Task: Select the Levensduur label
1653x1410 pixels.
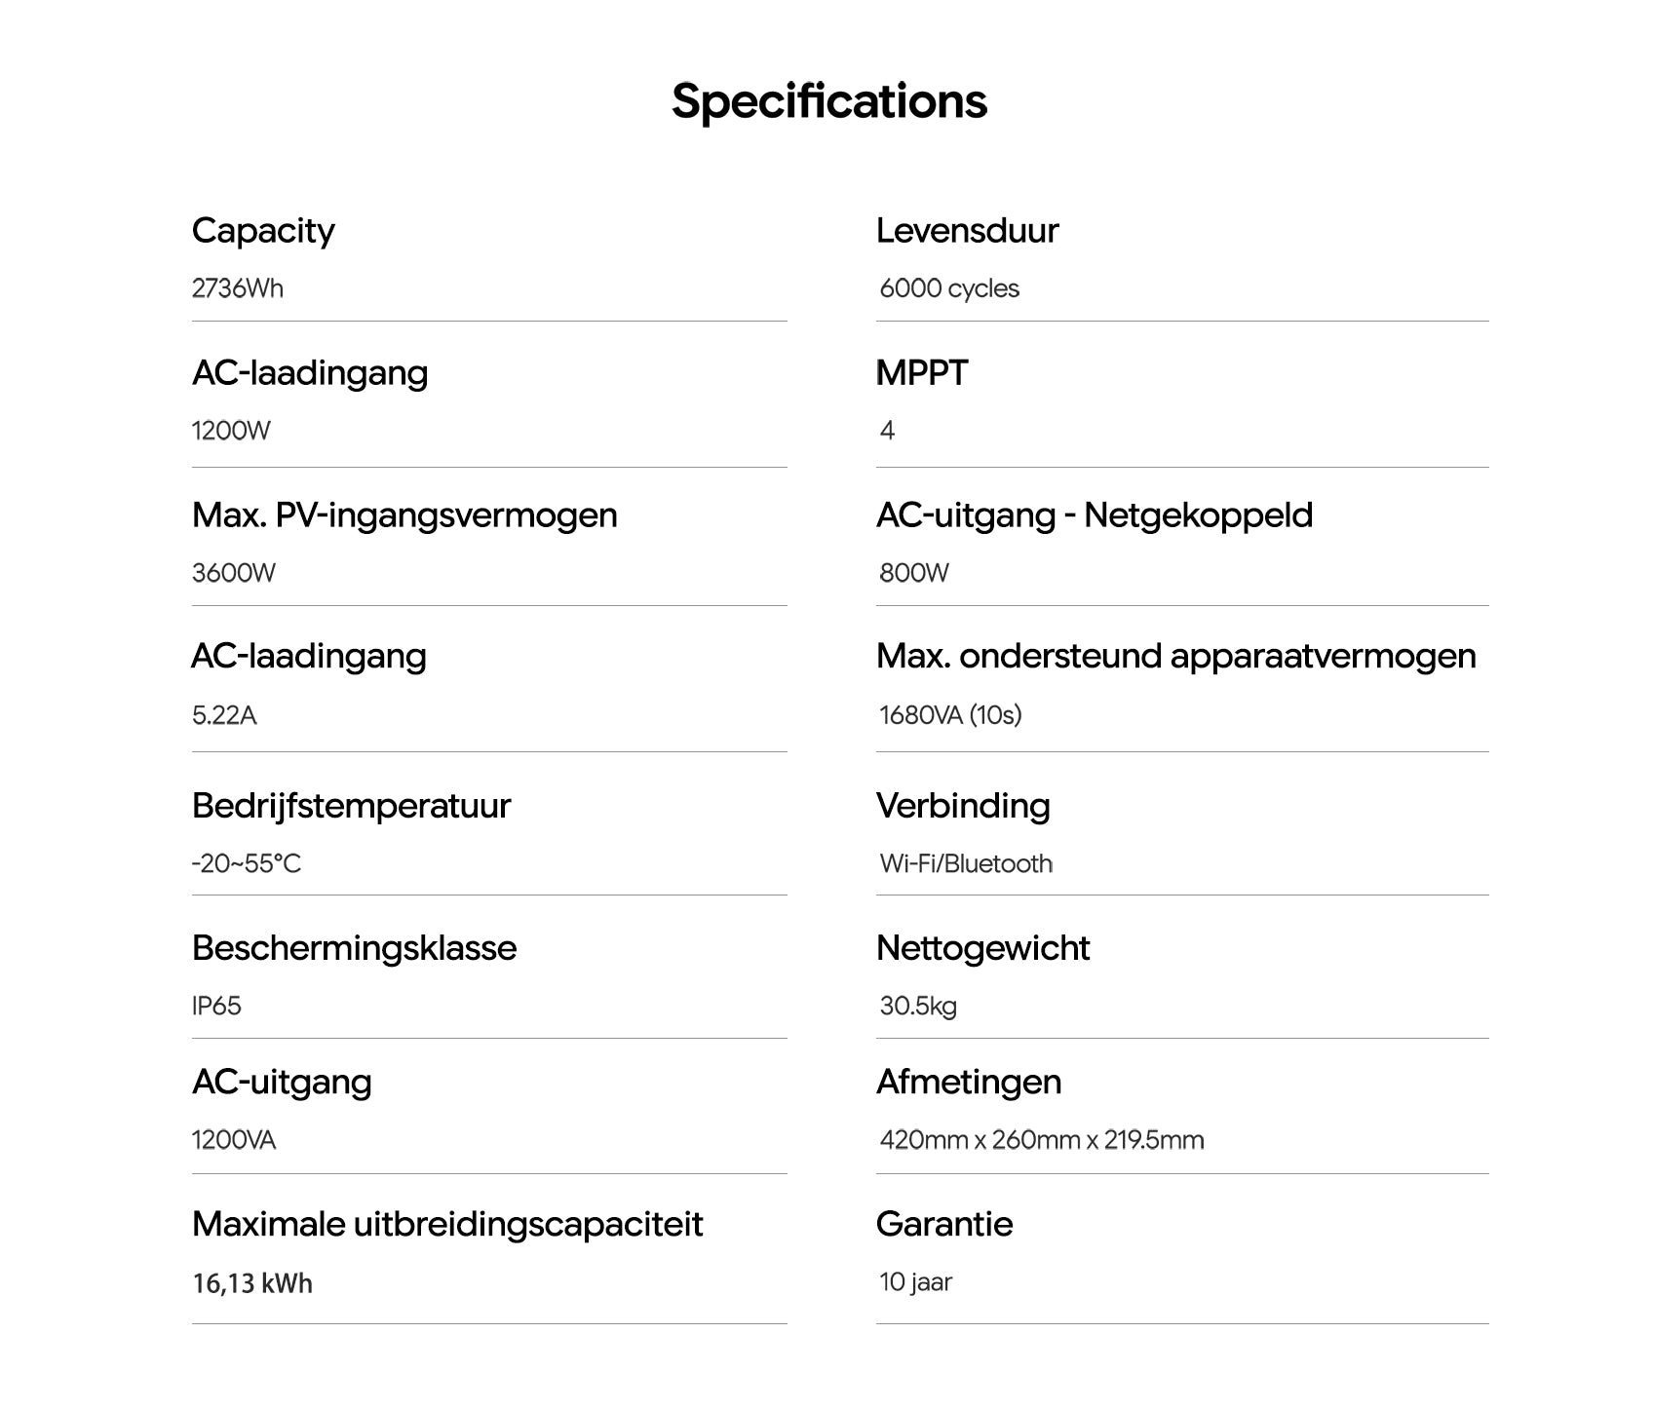Action: tap(967, 231)
